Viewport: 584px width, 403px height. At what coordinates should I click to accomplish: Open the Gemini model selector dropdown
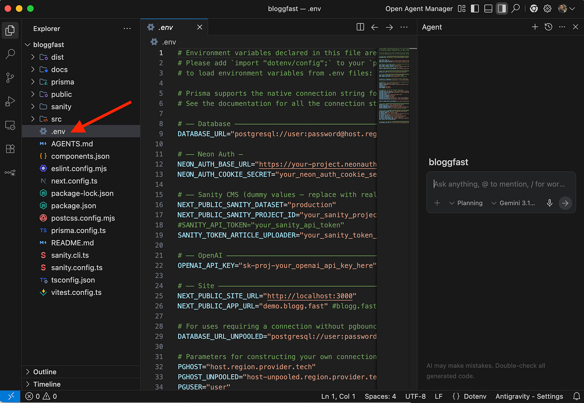pyautogui.click(x=513, y=203)
